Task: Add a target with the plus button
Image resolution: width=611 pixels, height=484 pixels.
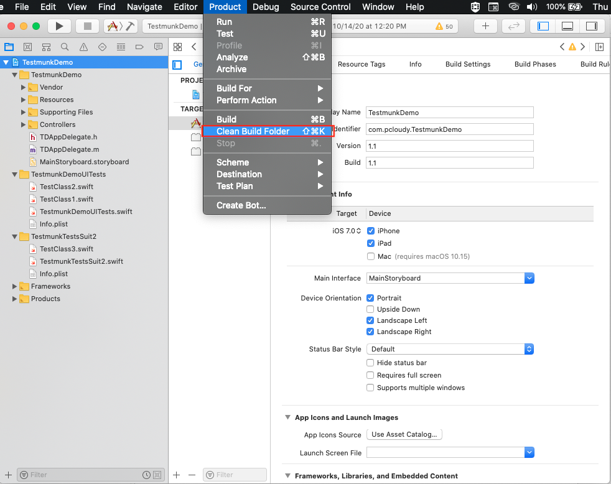Action: click(x=177, y=475)
